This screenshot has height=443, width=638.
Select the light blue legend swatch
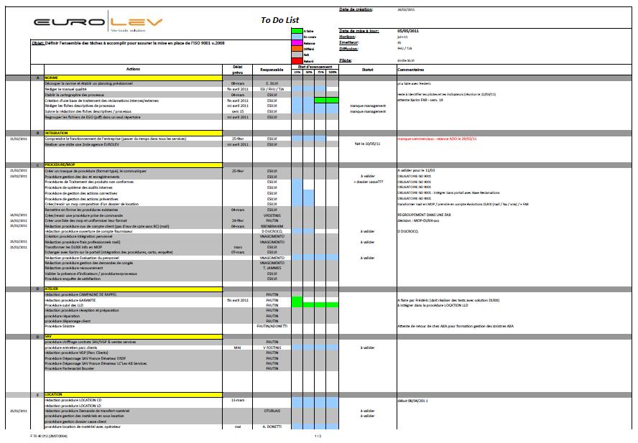[297, 37]
